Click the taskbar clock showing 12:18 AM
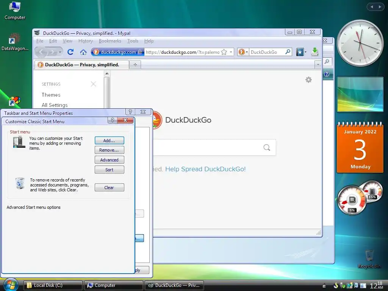388x291 pixels. click(376, 285)
